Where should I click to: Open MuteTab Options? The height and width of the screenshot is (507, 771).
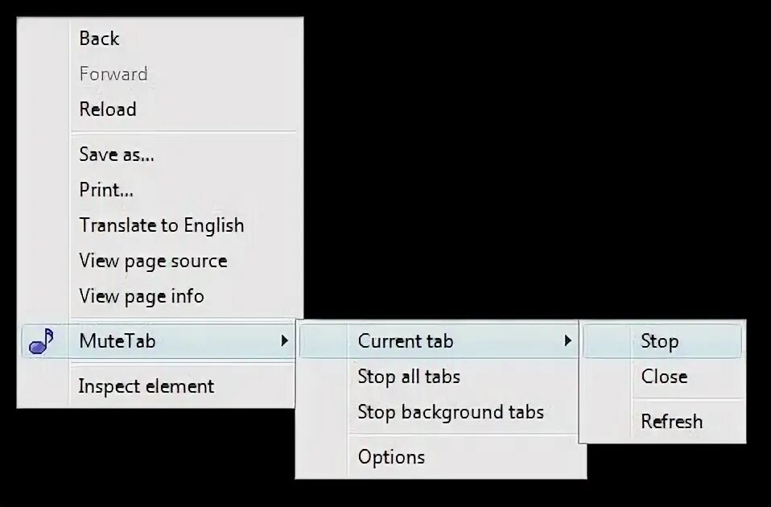pyautogui.click(x=391, y=457)
